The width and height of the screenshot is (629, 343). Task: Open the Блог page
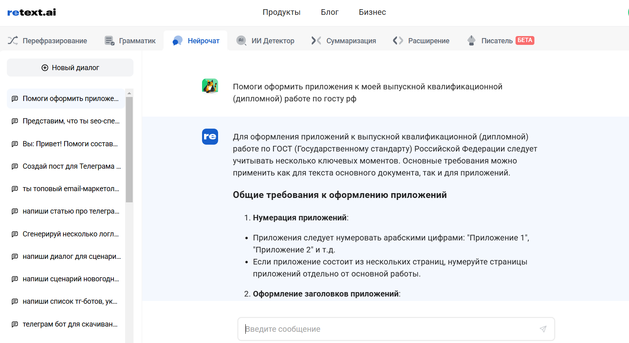(330, 12)
